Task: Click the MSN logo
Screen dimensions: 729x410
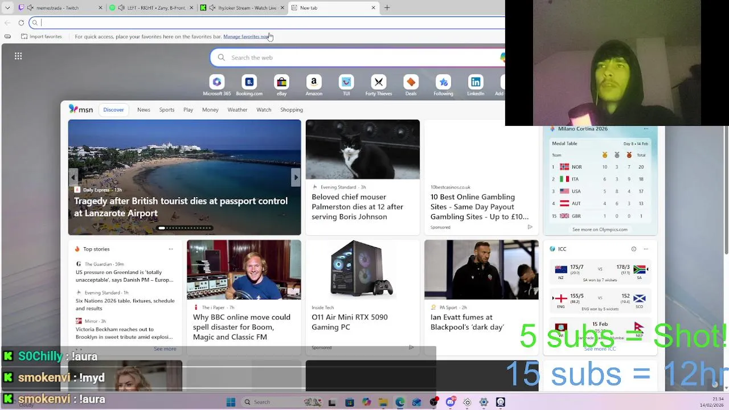Action: coord(81,109)
